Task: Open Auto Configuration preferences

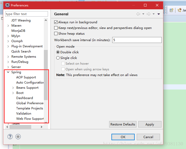Action: 30,83
